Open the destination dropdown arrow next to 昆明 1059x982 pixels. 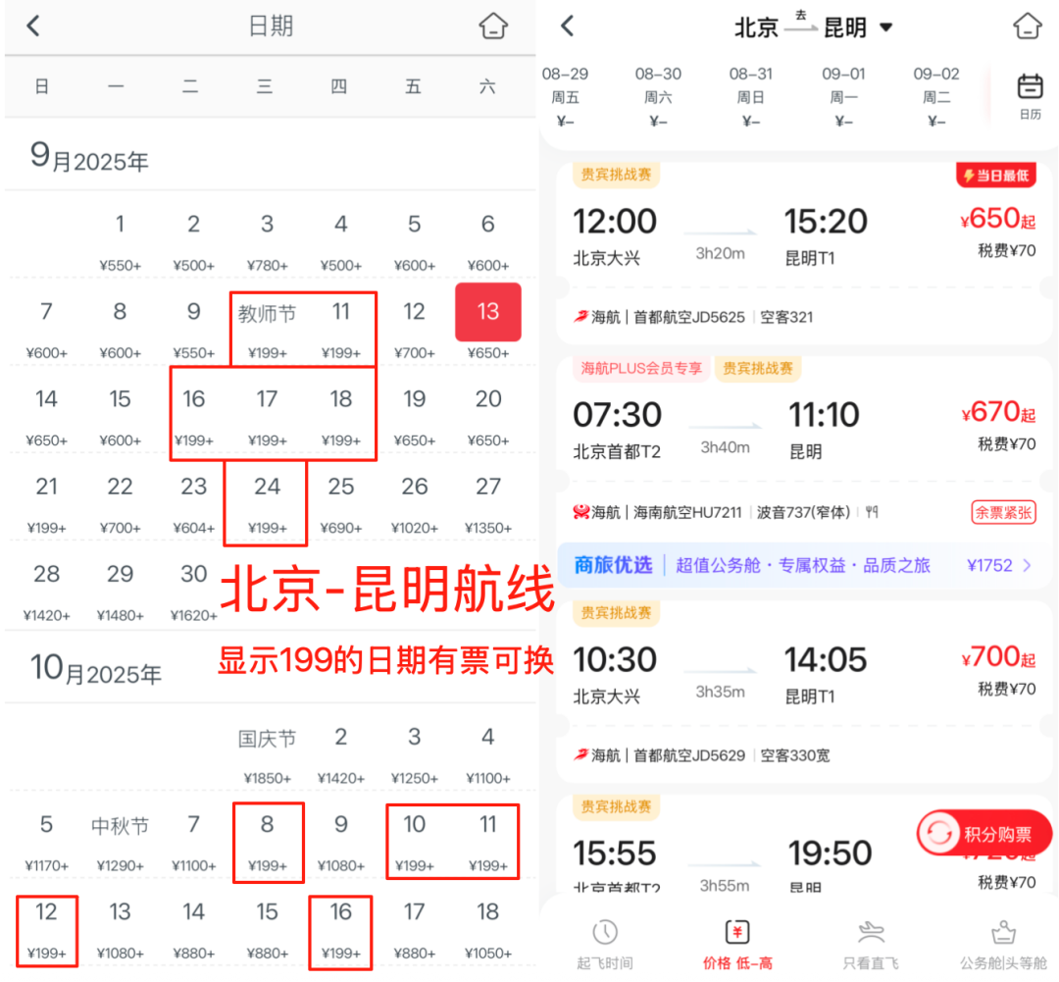[886, 27]
